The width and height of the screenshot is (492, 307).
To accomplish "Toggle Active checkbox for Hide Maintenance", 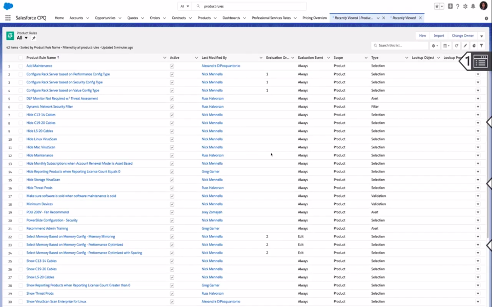I will (x=172, y=156).
